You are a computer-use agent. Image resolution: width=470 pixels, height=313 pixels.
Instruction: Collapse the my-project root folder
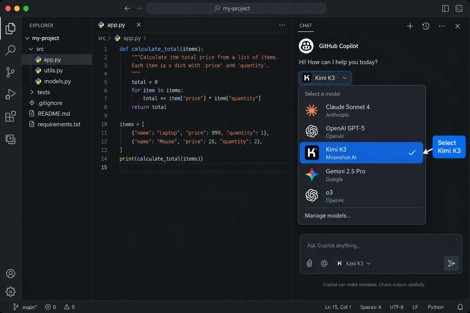tap(27, 38)
